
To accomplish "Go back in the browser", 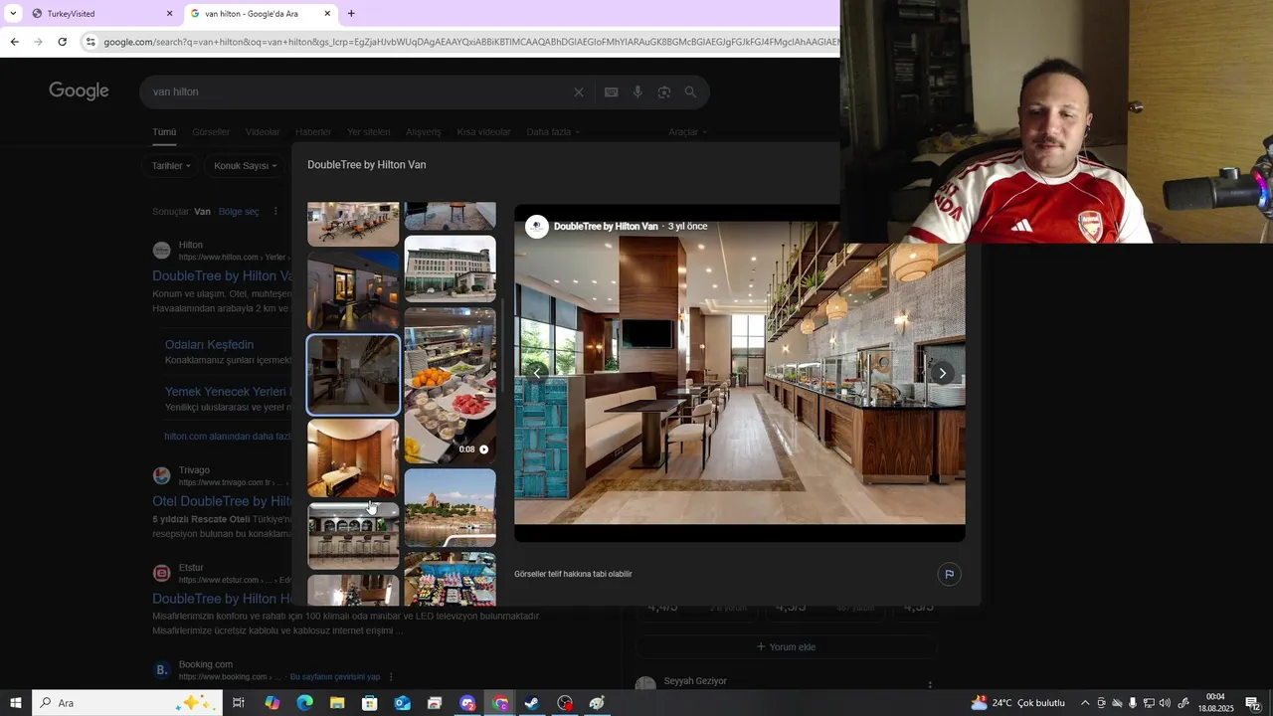I will tap(14, 42).
